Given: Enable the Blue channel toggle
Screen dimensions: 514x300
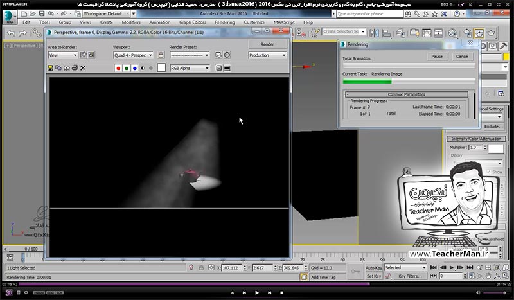Looking at the screenshot, I should pyautogui.click(x=135, y=68).
